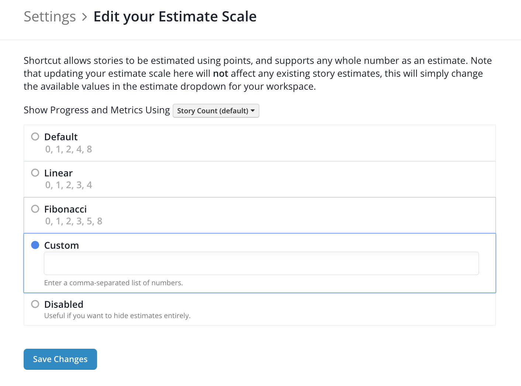Image resolution: width=521 pixels, height=386 pixels.
Task: Select the Default radio button
Action: (x=35, y=137)
